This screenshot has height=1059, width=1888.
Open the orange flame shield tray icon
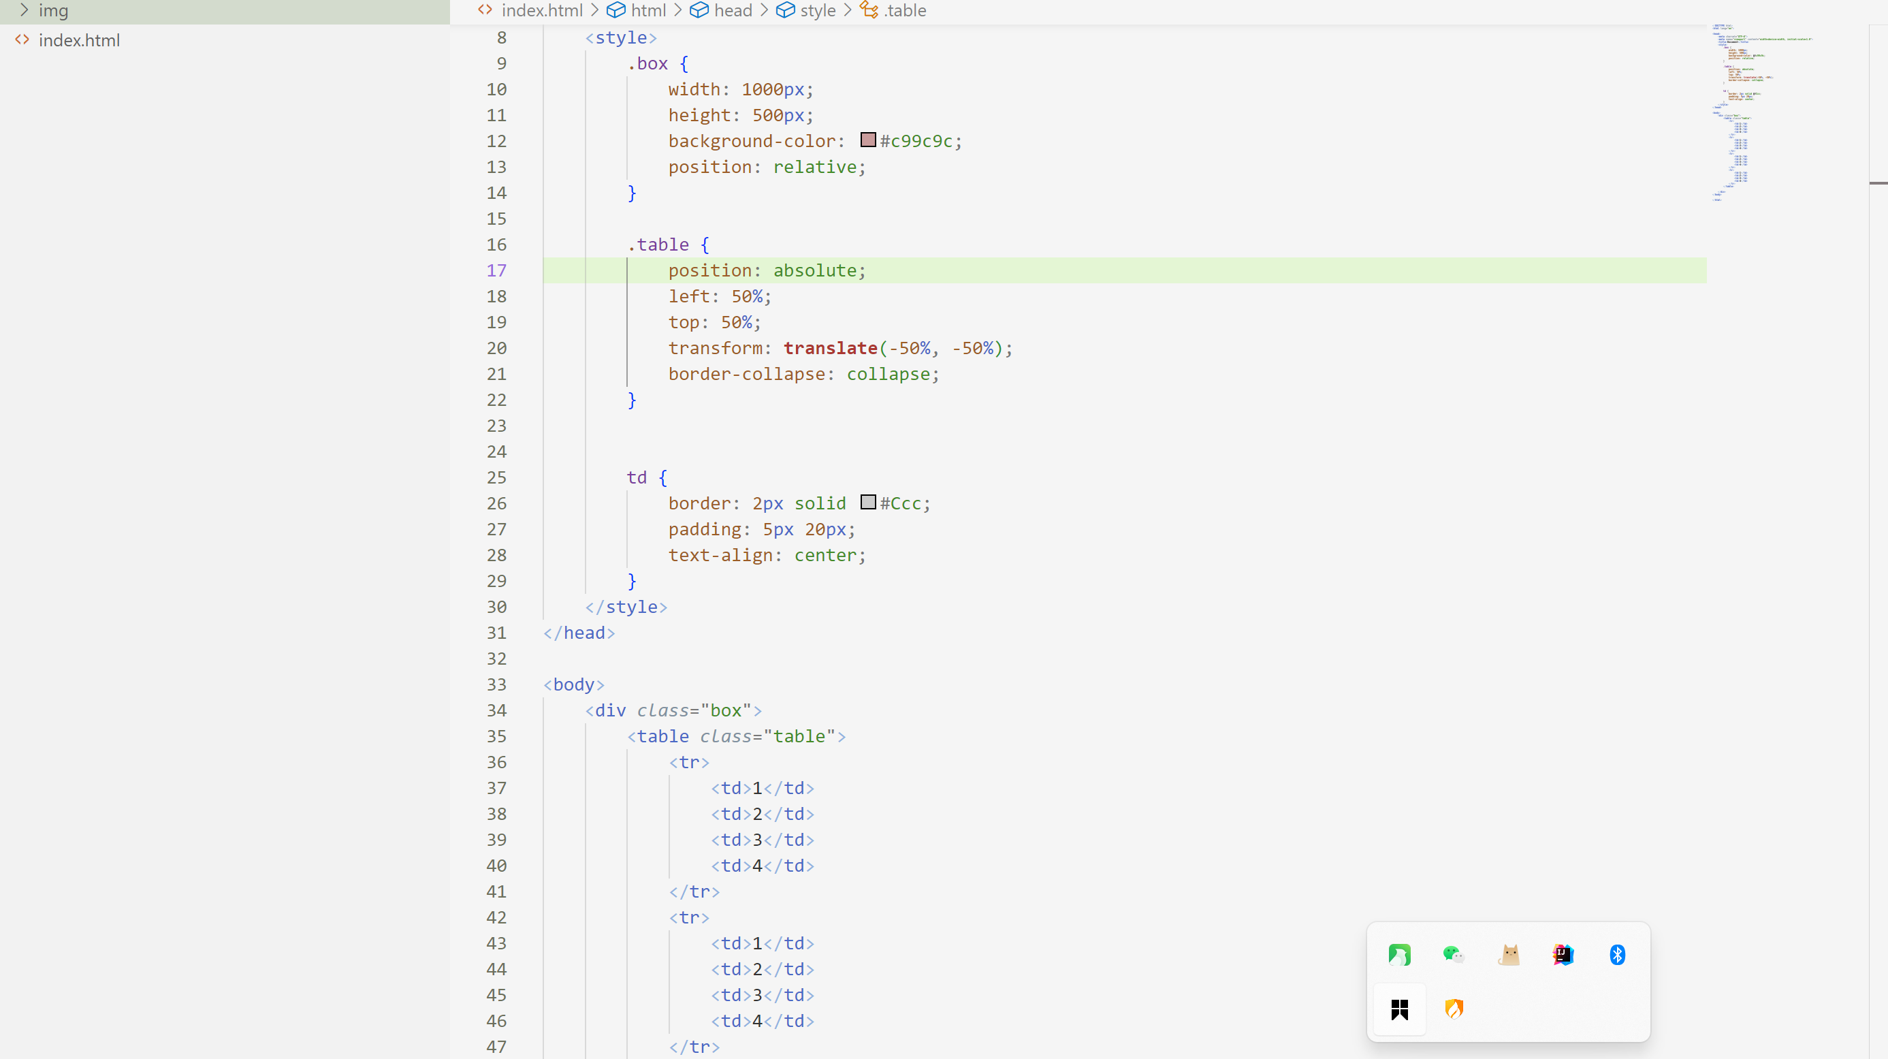click(x=1454, y=1009)
